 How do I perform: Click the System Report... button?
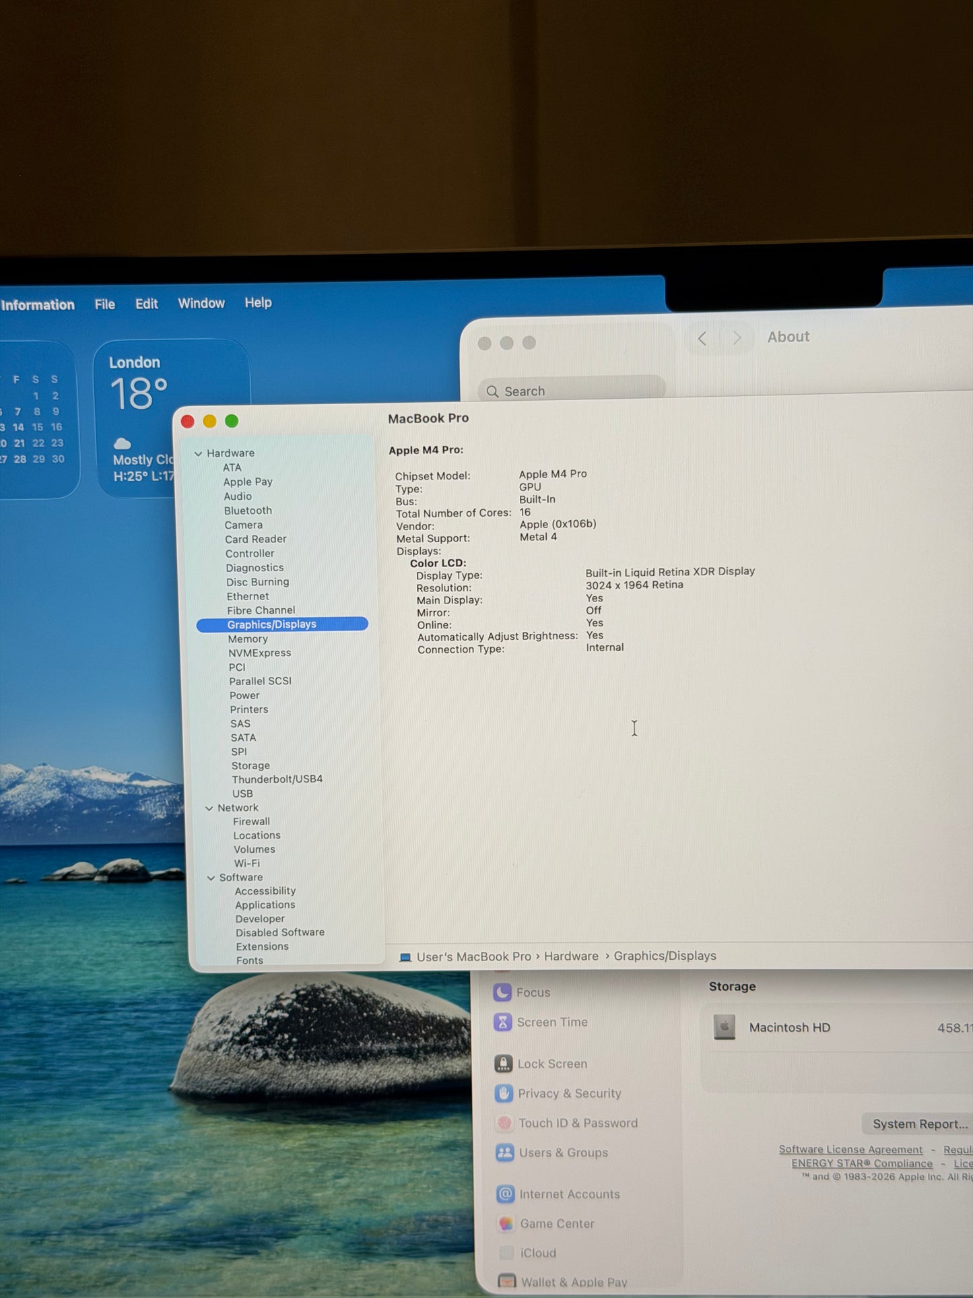click(918, 1124)
